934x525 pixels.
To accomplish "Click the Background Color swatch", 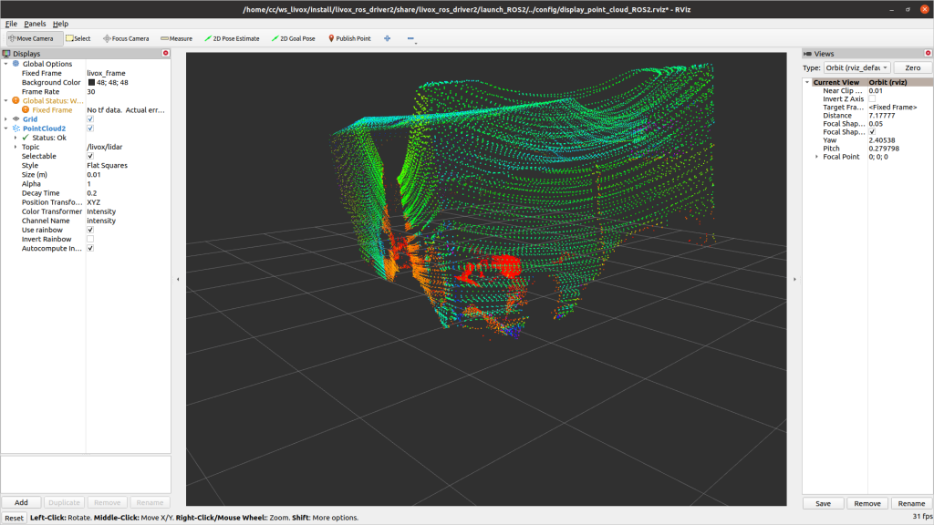I will click(91, 83).
